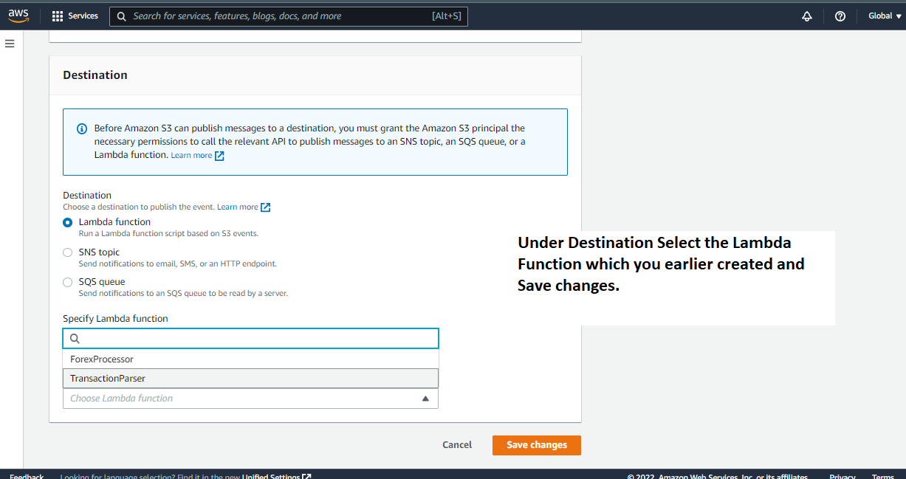Click the Feedback link in footer
The image size is (906, 479).
[27, 477]
